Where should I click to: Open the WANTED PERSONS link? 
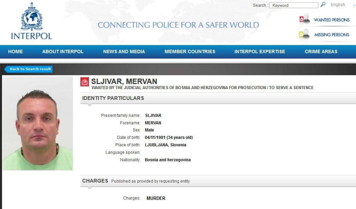coord(332,20)
